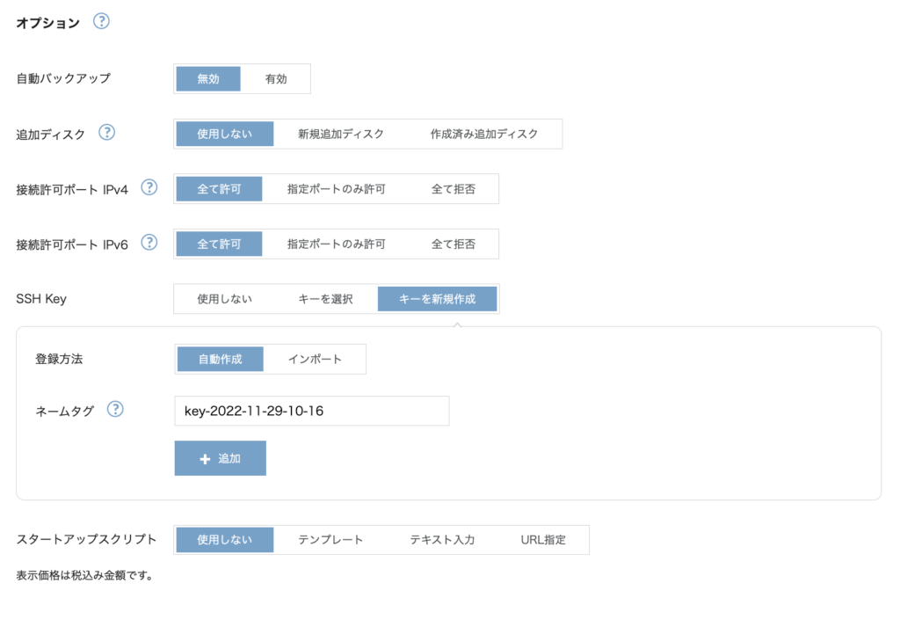
Task: Select 全て許可 for IPv4 ports
Action: [x=219, y=189]
